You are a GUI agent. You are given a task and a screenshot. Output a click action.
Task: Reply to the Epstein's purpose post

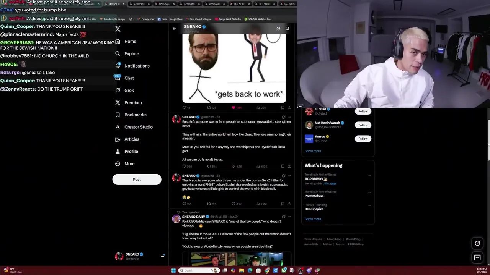coord(187,167)
